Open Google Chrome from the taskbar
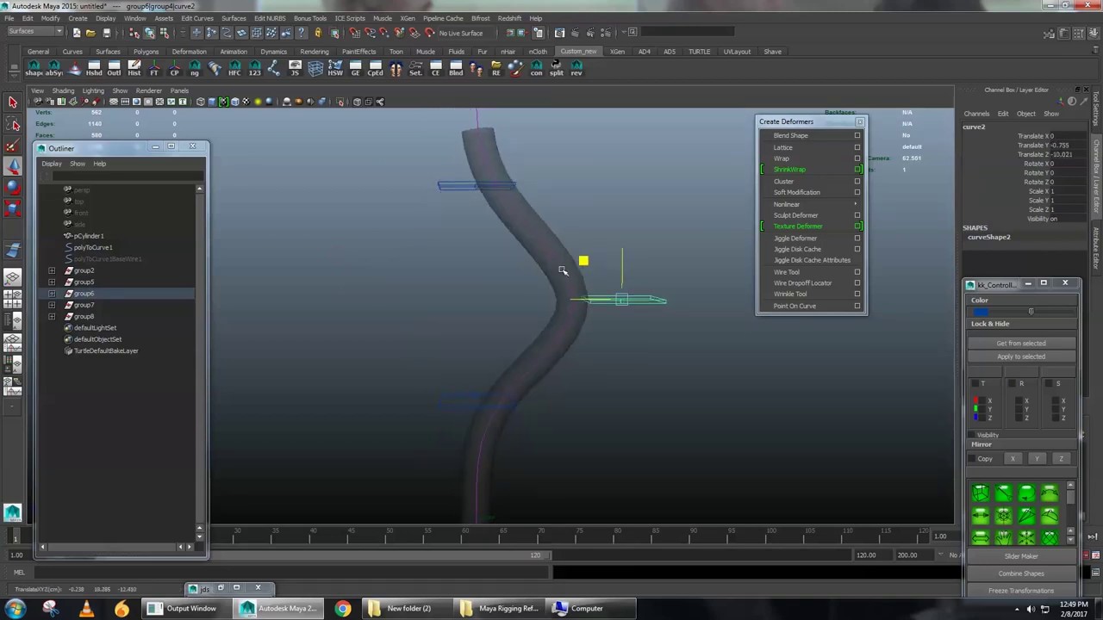 coord(343,609)
